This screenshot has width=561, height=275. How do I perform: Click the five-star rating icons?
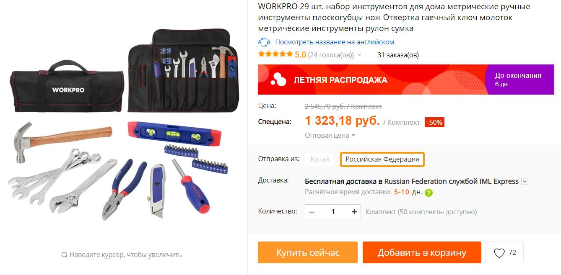pyautogui.click(x=275, y=54)
